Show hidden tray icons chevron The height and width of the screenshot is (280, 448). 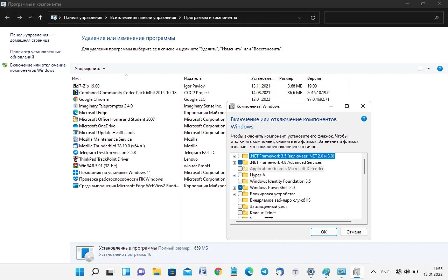pos(373,272)
